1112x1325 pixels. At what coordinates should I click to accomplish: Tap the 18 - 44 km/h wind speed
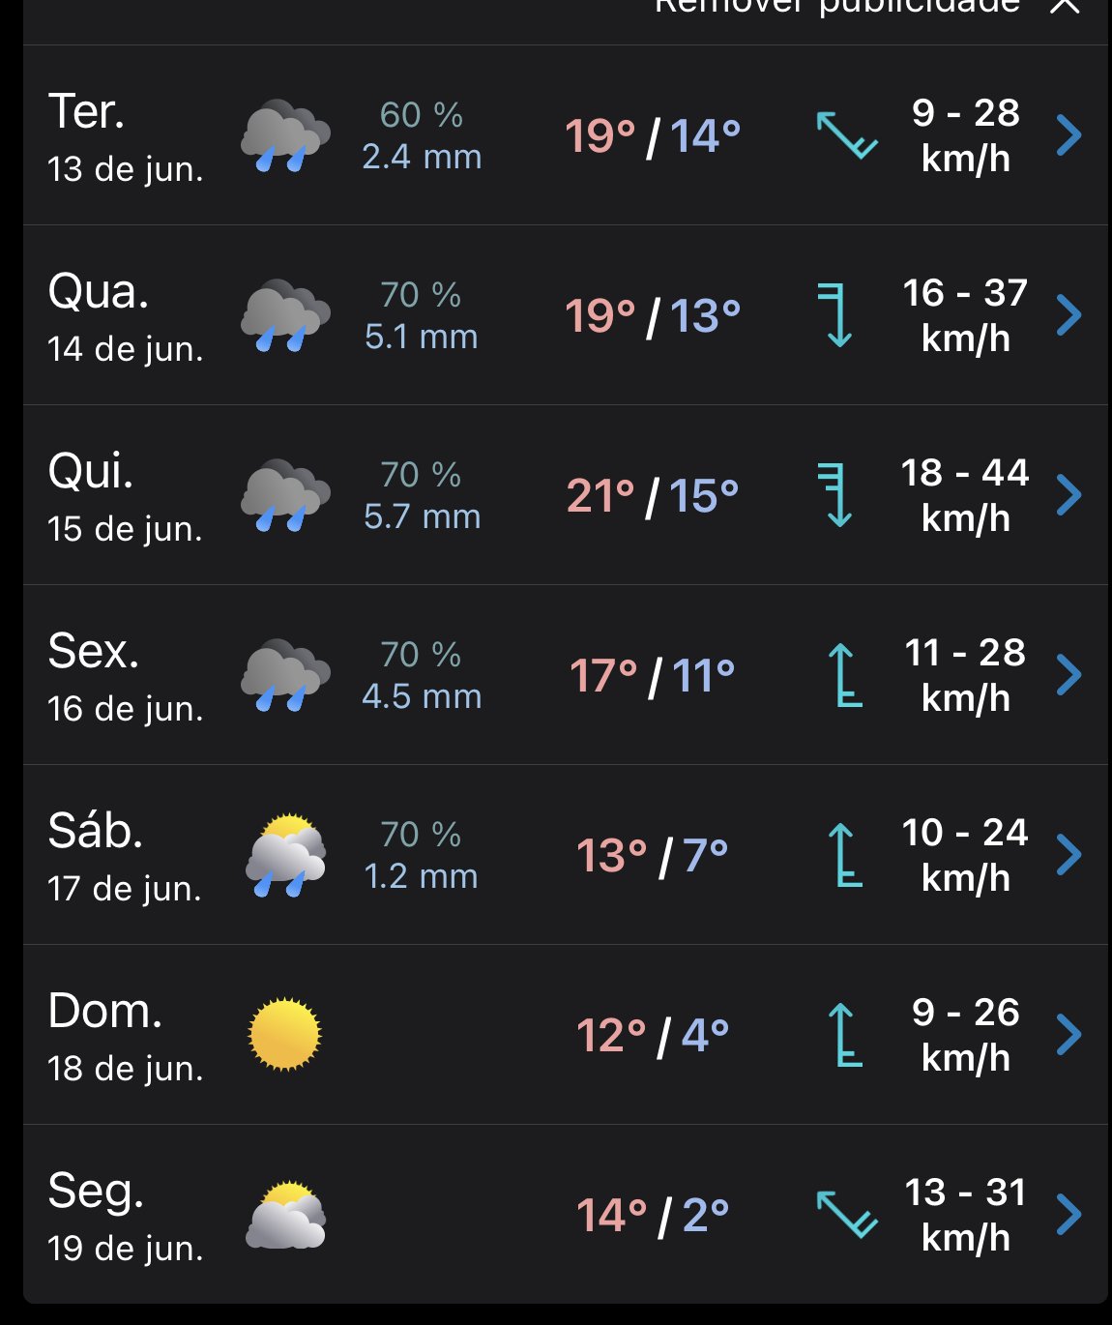[x=965, y=495]
